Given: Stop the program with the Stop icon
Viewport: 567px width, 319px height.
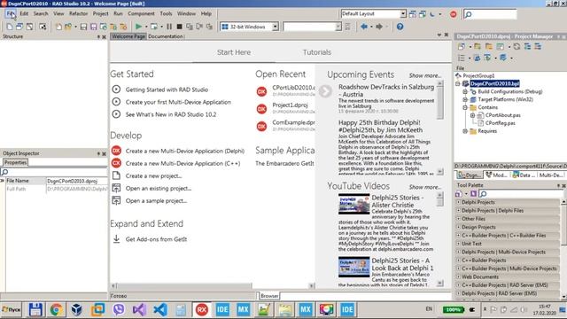Looking at the screenshot, I should tap(179, 27).
